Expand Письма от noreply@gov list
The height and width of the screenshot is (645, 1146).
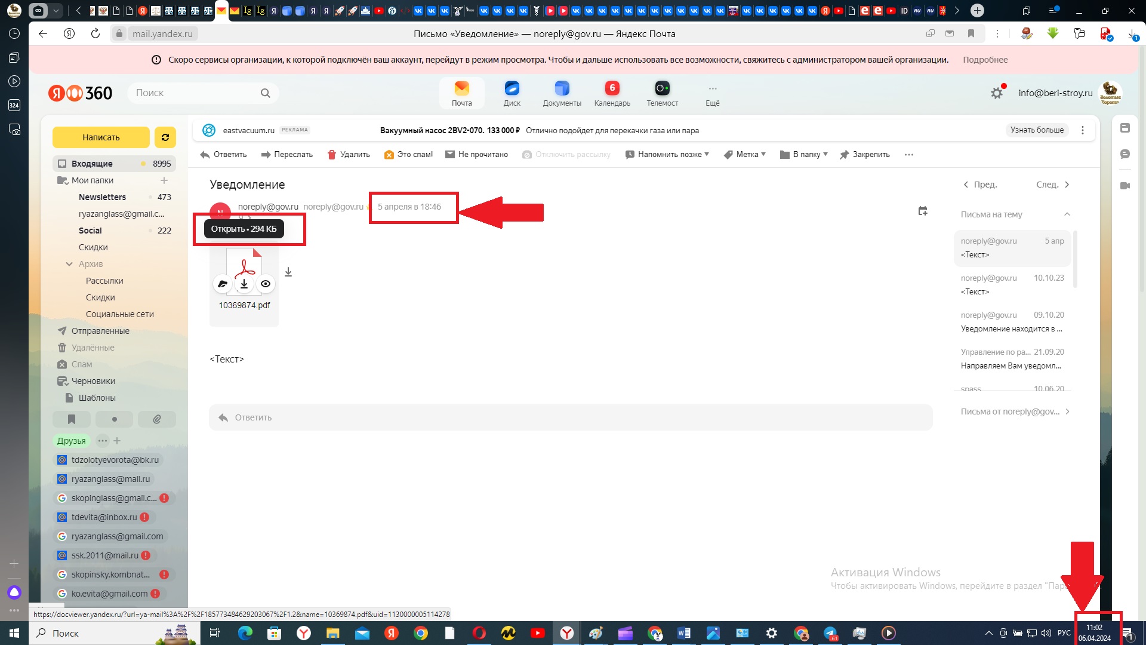1015,411
